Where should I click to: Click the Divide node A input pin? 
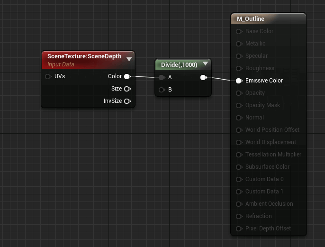click(x=162, y=77)
